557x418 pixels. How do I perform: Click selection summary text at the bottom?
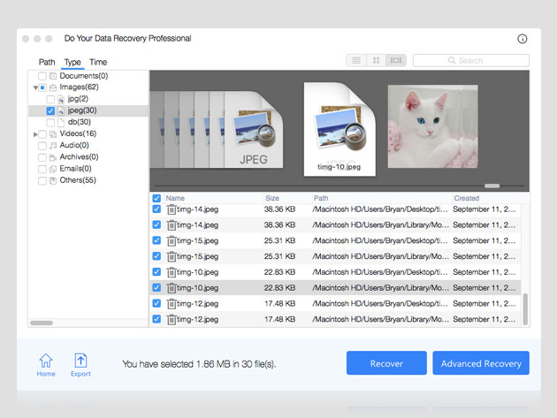[199, 364]
